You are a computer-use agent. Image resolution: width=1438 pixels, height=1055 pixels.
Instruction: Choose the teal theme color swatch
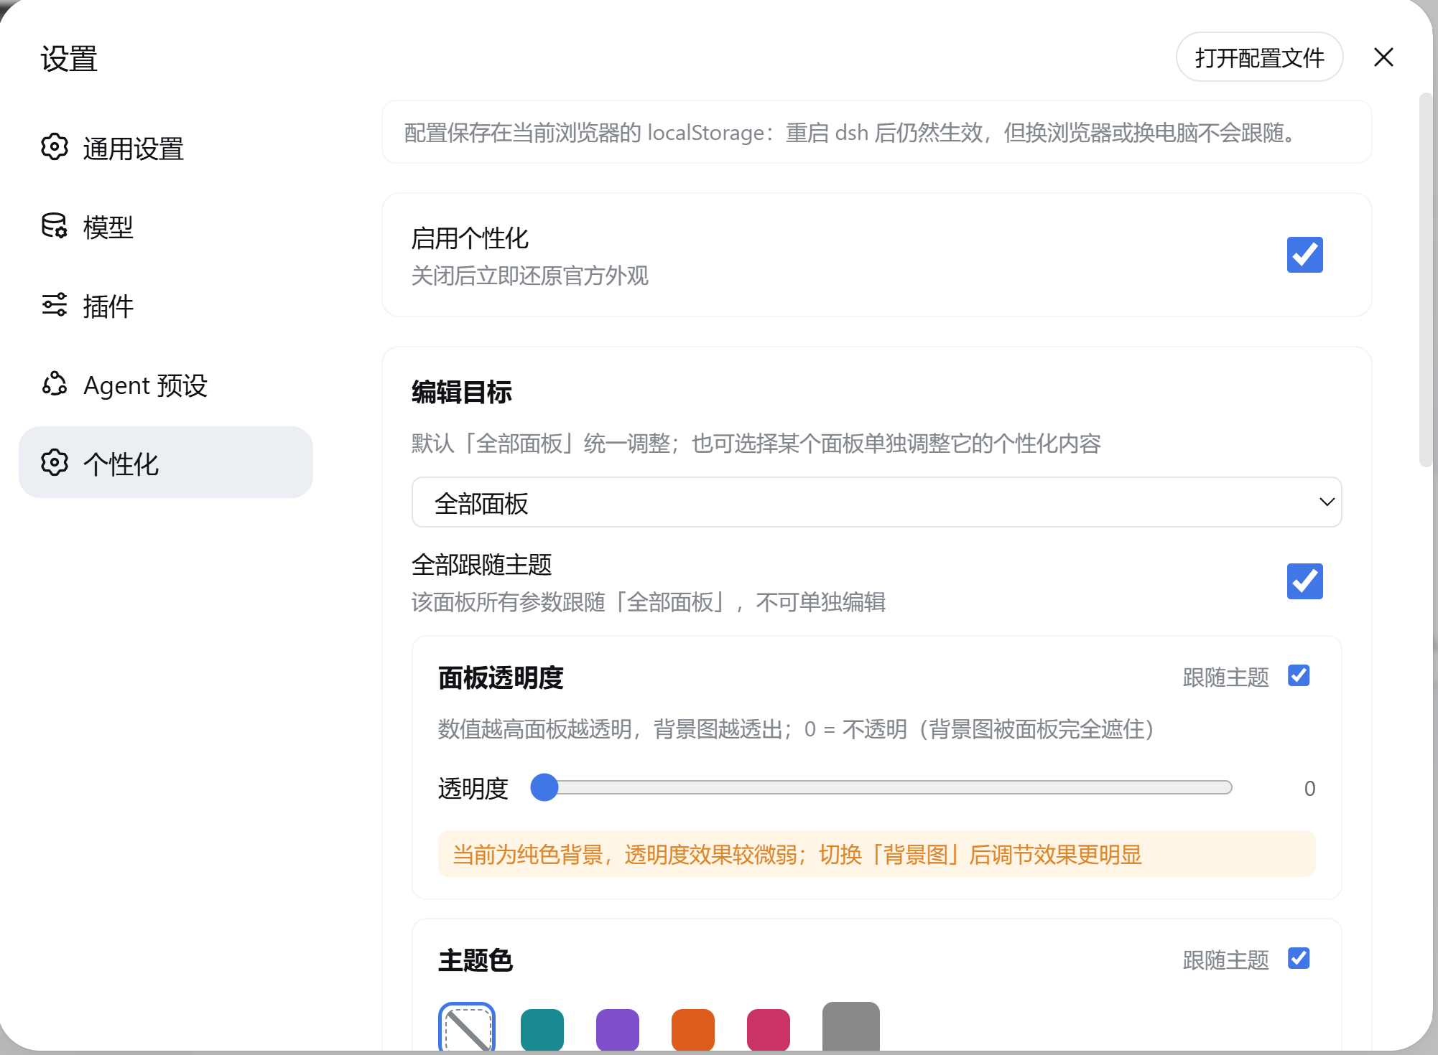coord(542,1030)
